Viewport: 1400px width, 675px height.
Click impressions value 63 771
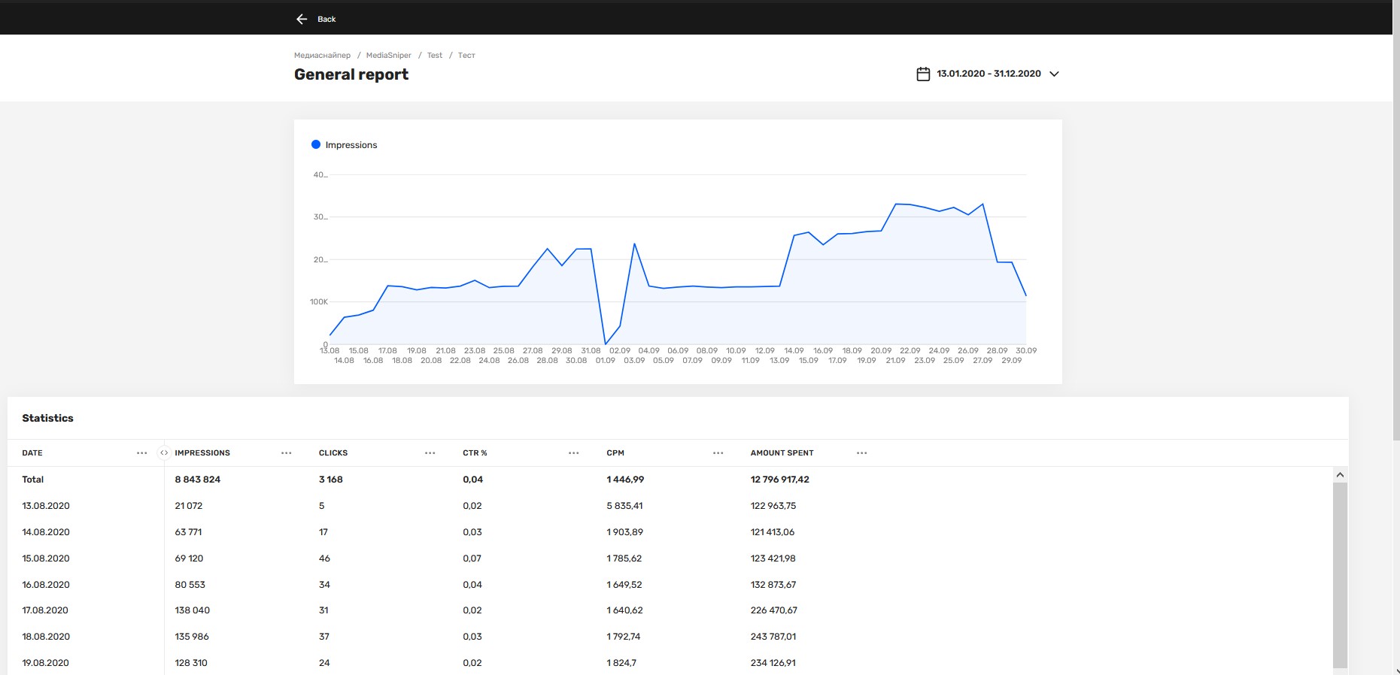coord(188,532)
